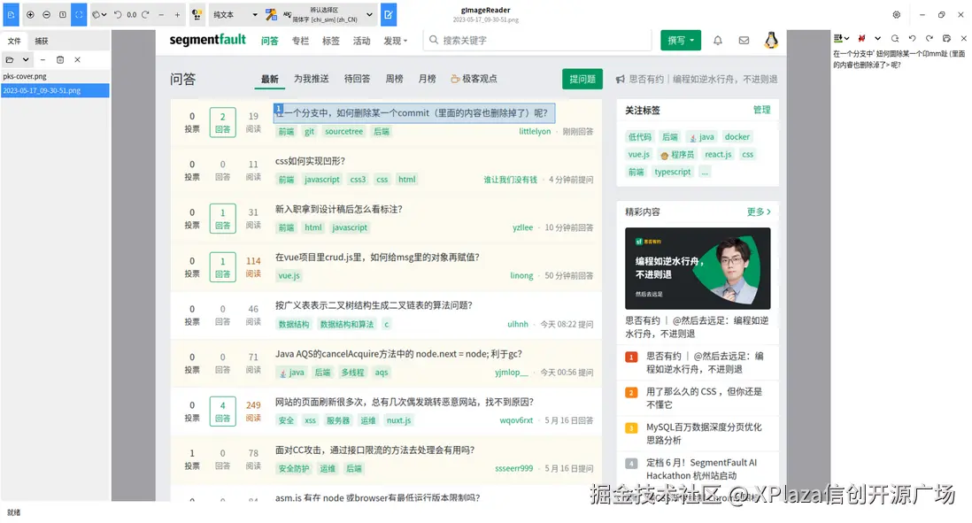Rotate image clockwise
Image resolution: width=972 pixels, height=523 pixels.
146,14
